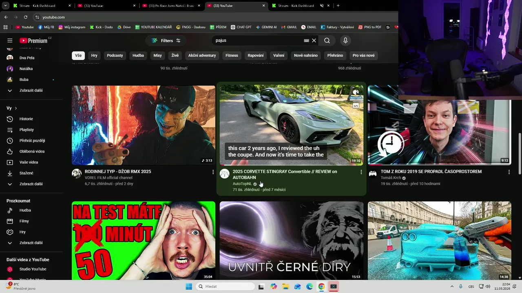
Task: Open NA TEST MÁTE 50 MINÚT thumbnail
Action: point(144,241)
